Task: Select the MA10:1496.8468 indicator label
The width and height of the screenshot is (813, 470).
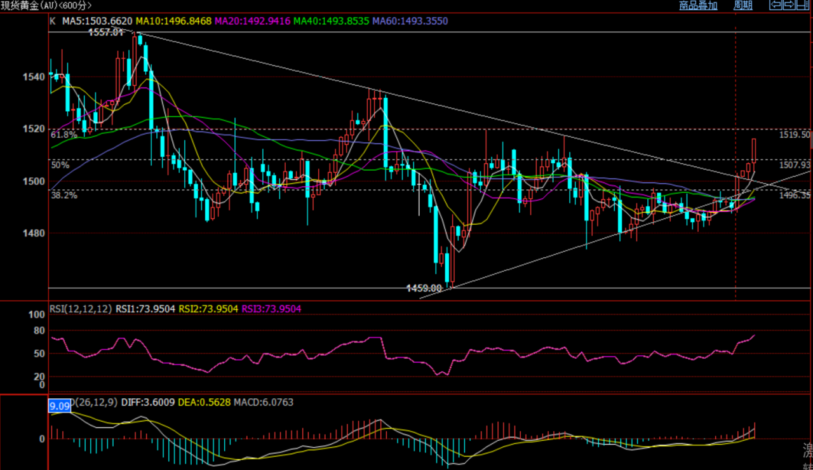Action: 174,21
